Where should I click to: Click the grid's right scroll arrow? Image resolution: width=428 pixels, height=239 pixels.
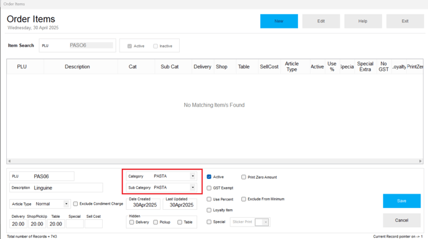point(421,161)
